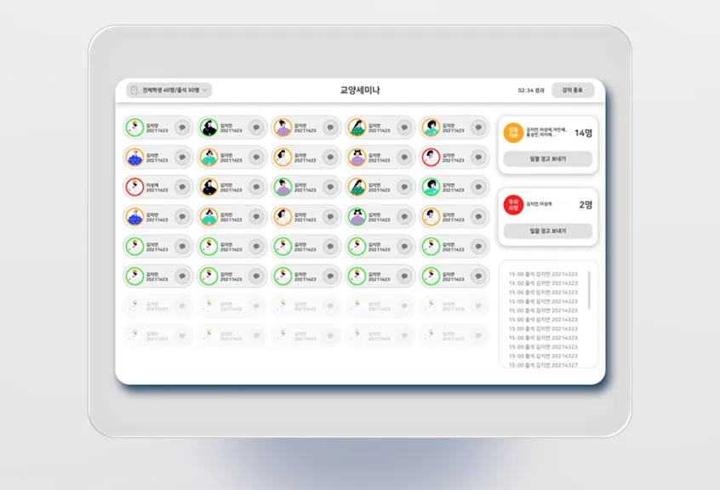Viewport: 720px width, 490px height.
Task: Click the 02:34 경과 elapsed timer
Action: click(531, 90)
